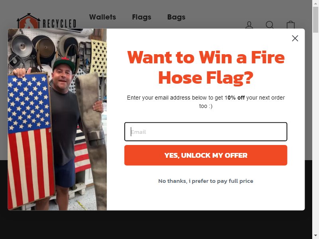Open the account login icon
The image size is (319, 239).
(x=249, y=25)
